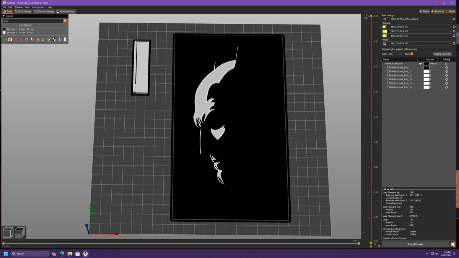Open Infill 20% dropdown

[x=394, y=54]
